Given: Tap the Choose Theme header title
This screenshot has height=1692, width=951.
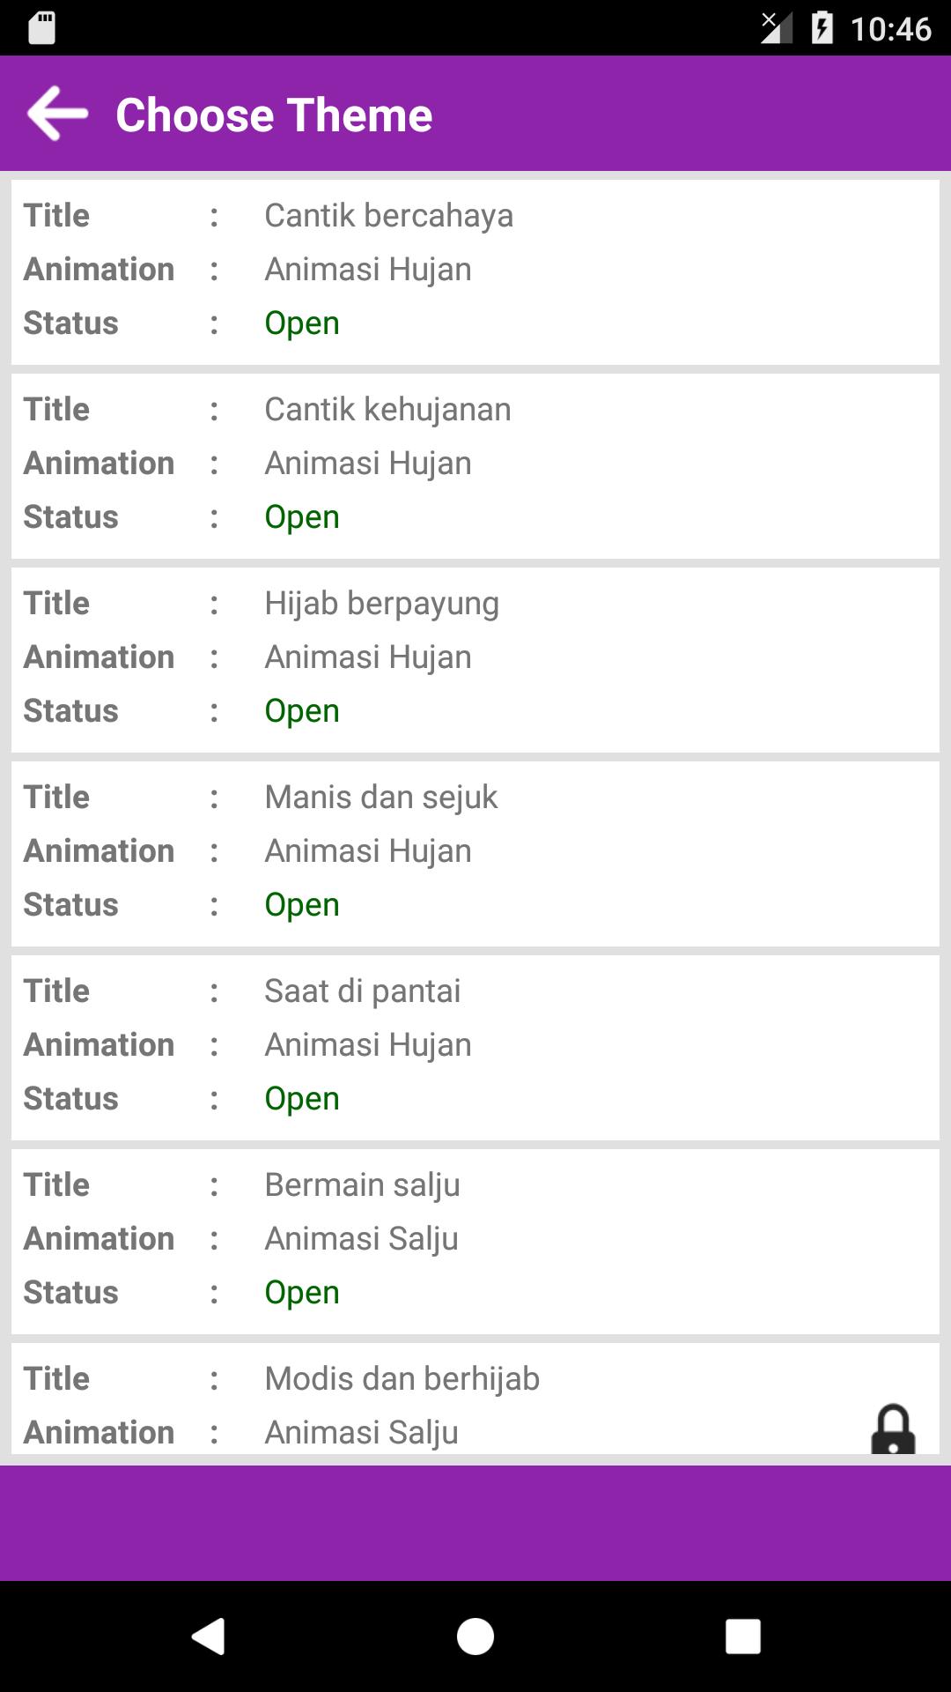Looking at the screenshot, I should [x=274, y=115].
